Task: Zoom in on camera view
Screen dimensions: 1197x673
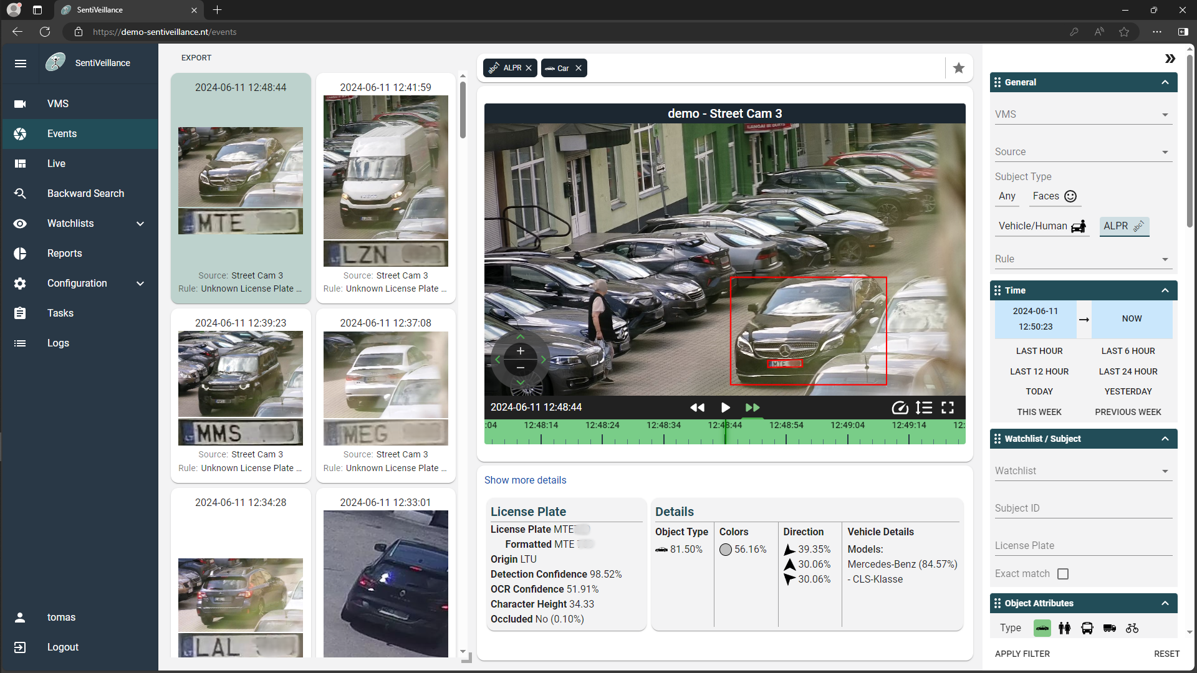Action: [x=521, y=351]
